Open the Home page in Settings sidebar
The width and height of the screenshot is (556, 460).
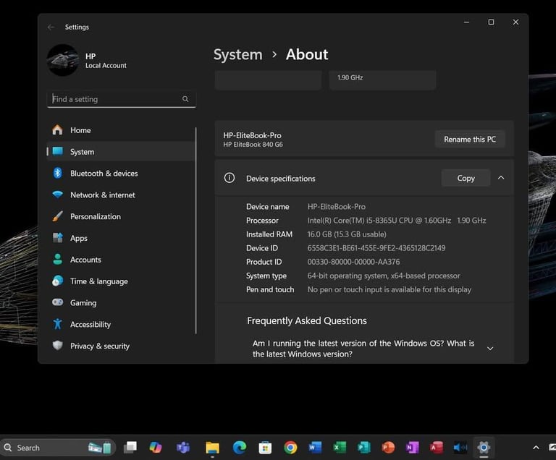(x=121, y=130)
